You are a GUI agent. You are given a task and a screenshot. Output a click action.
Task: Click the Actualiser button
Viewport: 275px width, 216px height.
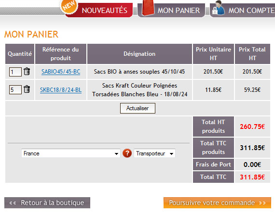(x=137, y=108)
